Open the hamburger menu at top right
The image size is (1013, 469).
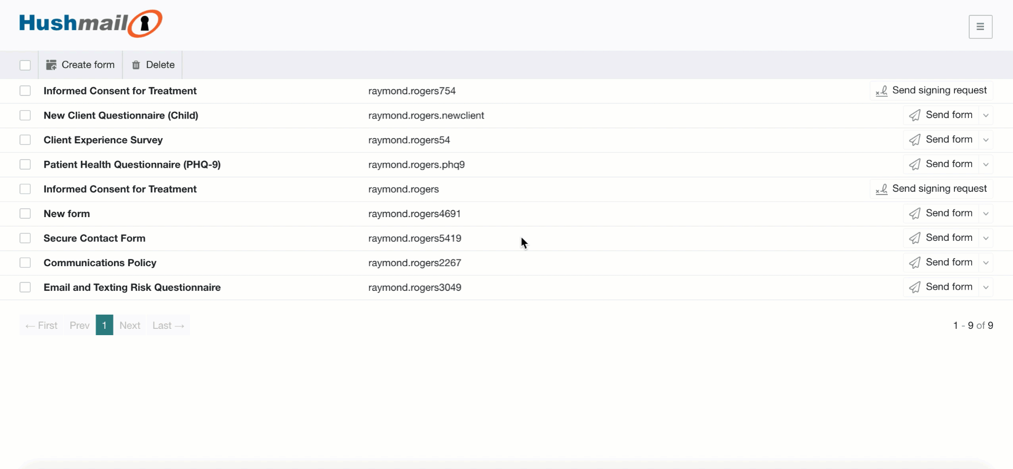pos(980,27)
